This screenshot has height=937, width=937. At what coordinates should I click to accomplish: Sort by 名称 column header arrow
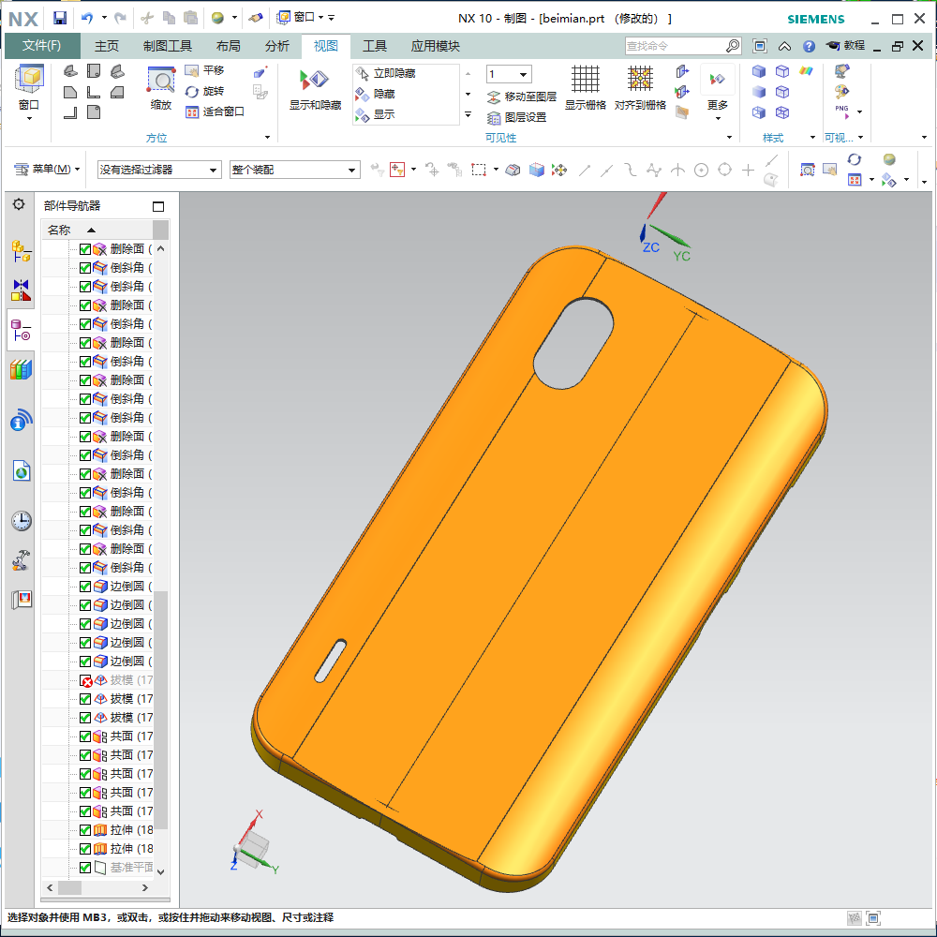(x=92, y=231)
